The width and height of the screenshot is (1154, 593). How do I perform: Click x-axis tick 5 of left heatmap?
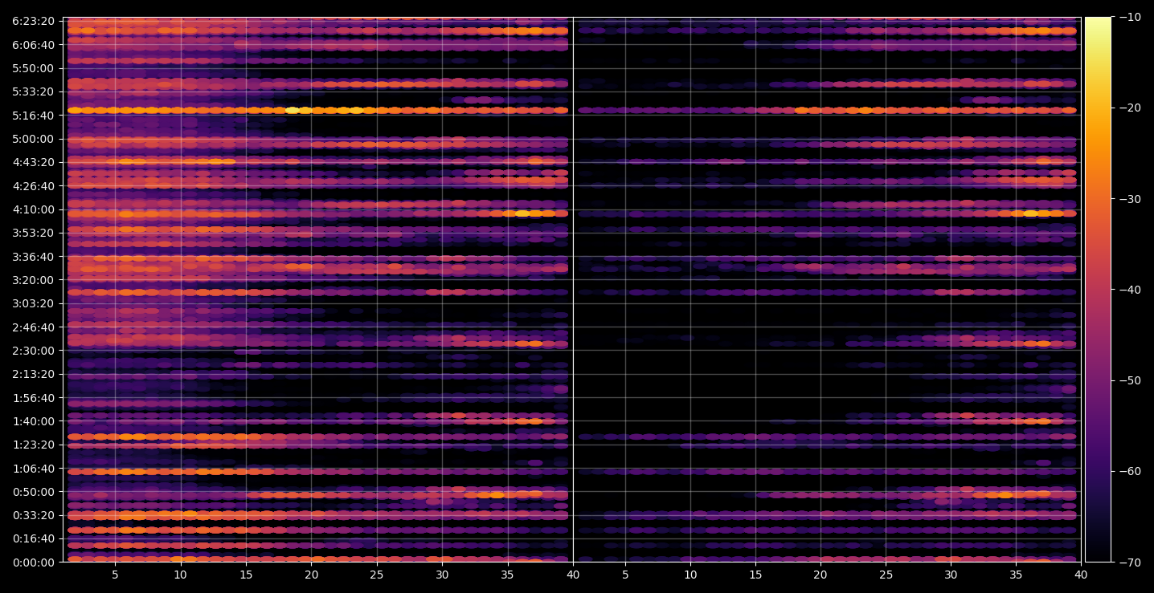pyautogui.click(x=115, y=575)
